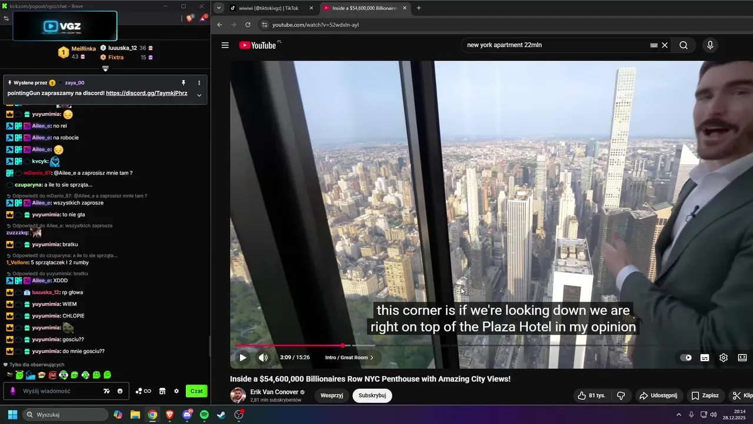Mute the YouTube video volume
The height and width of the screenshot is (424, 753).
click(x=263, y=357)
